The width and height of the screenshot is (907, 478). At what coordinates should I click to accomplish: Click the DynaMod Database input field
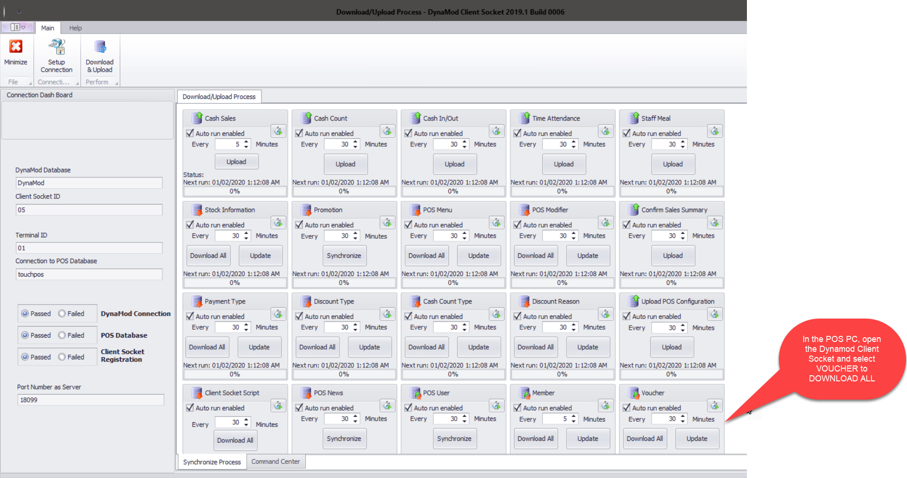point(89,183)
